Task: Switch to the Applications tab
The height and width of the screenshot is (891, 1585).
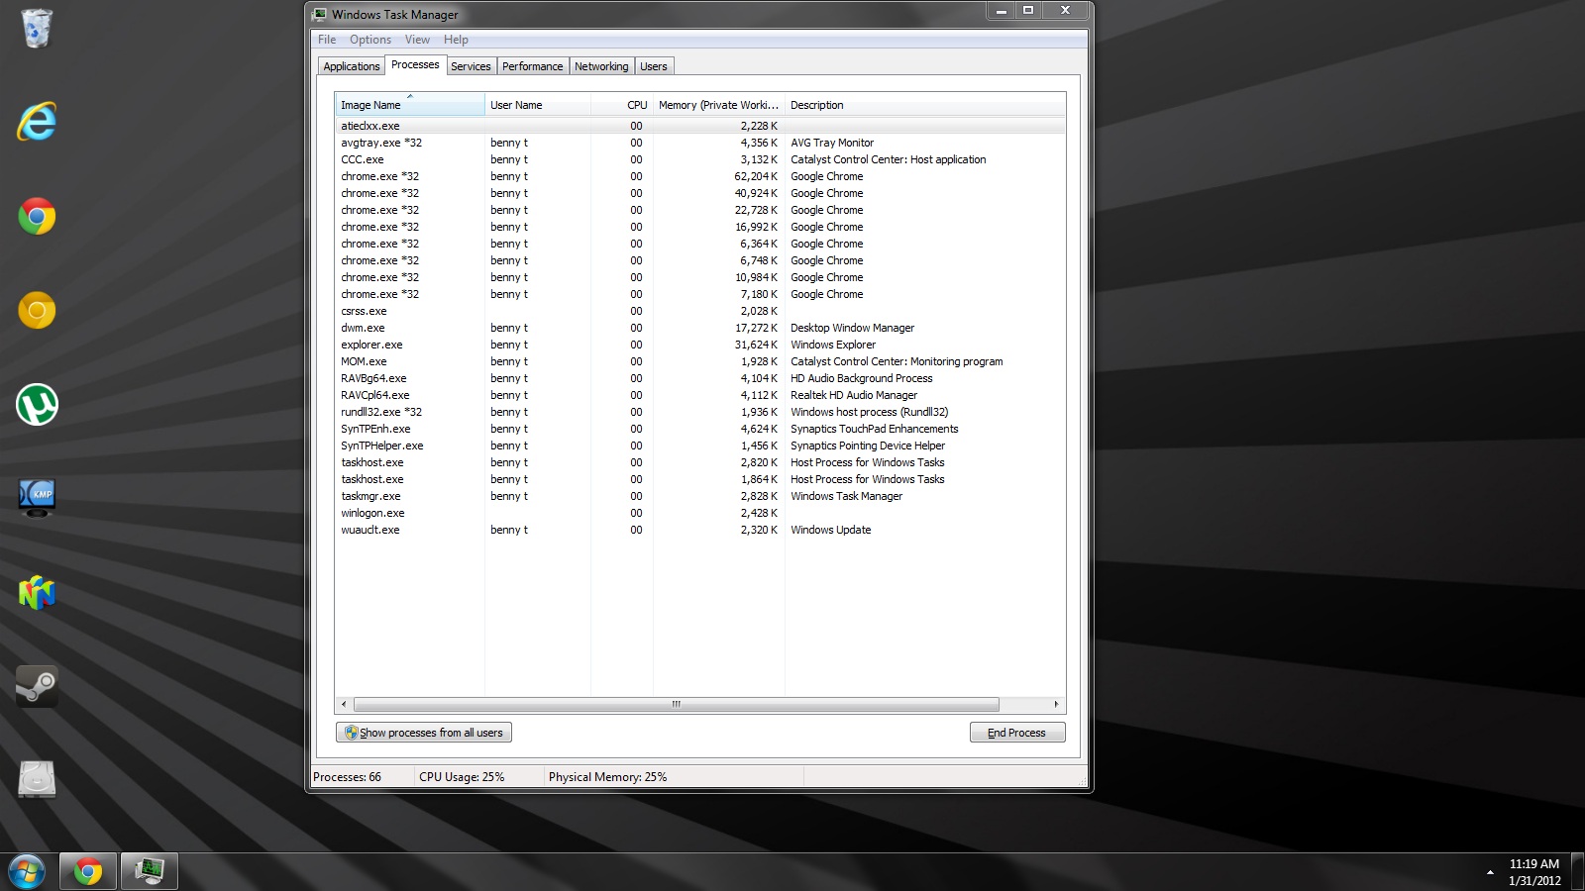Action: (x=352, y=66)
